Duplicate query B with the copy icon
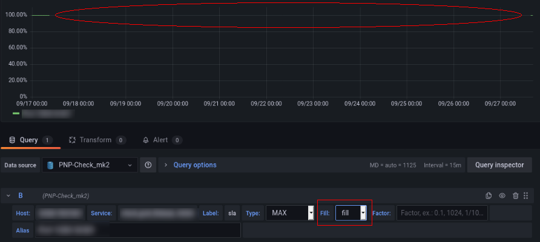Viewport: 540px width, 242px height. [x=489, y=195]
